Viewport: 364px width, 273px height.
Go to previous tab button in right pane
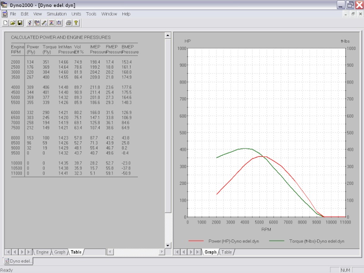[184, 252]
